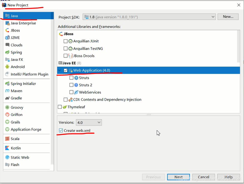Open the Versions 4.0 dropdown

(x=89, y=122)
